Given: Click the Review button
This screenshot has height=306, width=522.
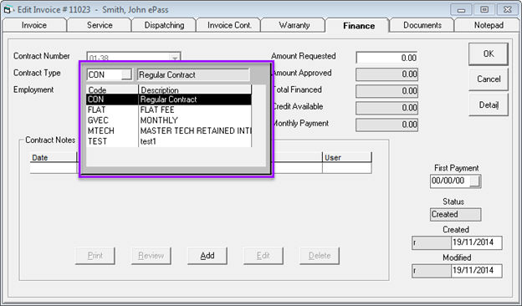Looking at the screenshot, I should click(x=151, y=256).
